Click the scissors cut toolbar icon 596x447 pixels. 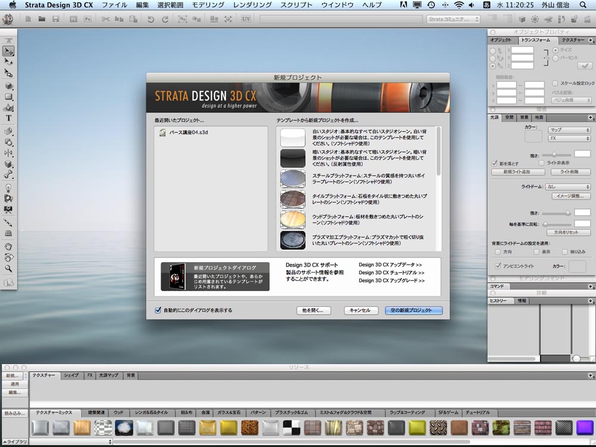[105, 18]
